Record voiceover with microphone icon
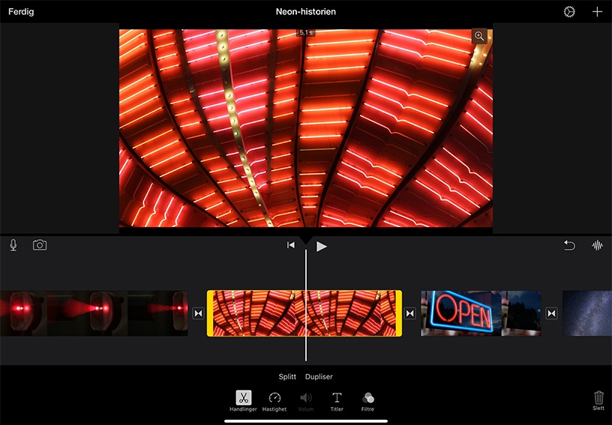612x425 pixels. [13, 245]
